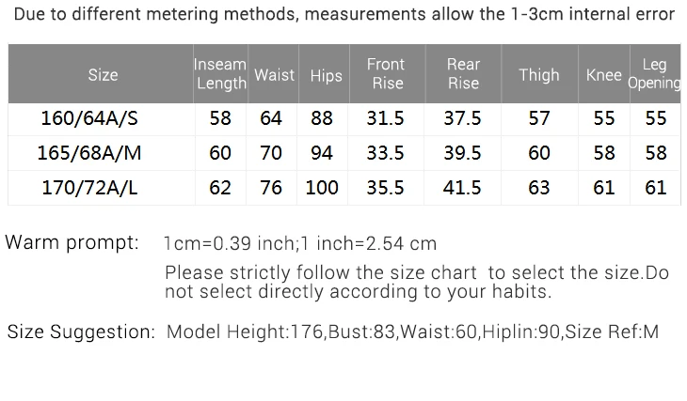
Task: Click the cm to inch conversion text
Action: pyautogui.click(x=300, y=243)
